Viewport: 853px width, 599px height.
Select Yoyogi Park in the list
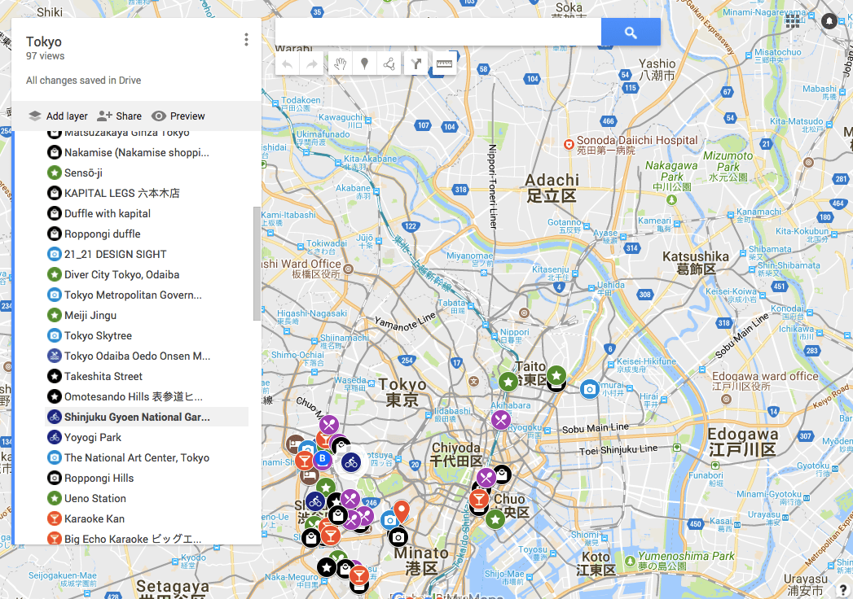pos(147,437)
